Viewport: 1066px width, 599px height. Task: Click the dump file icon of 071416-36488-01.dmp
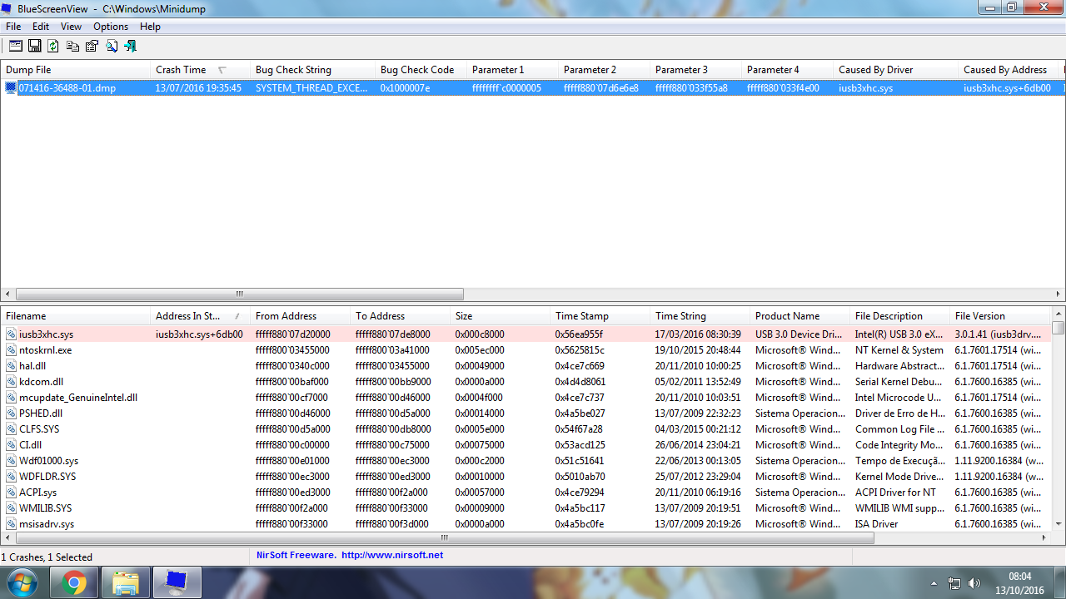click(x=11, y=87)
